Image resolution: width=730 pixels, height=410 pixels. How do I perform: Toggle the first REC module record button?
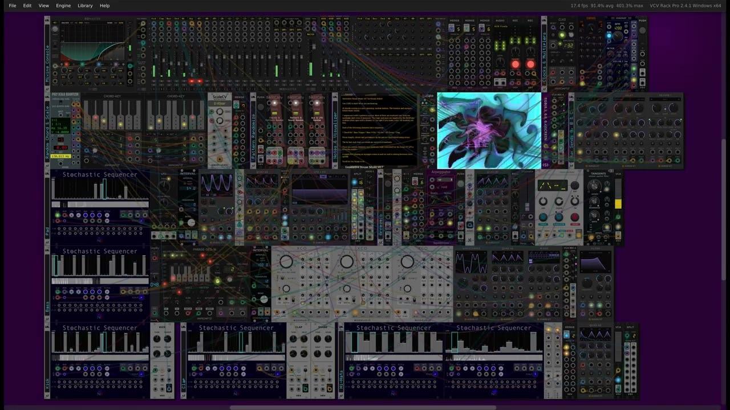(516, 64)
